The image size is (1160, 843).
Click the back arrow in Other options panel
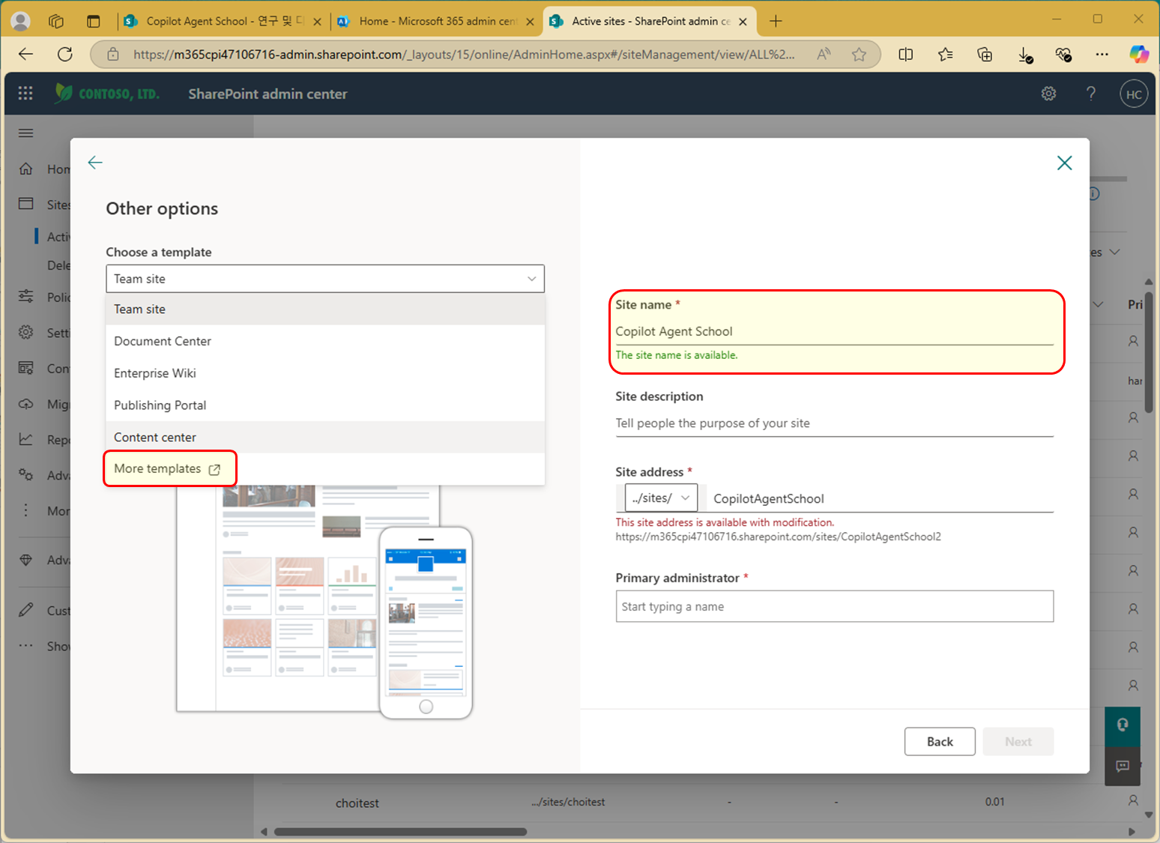tap(95, 163)
